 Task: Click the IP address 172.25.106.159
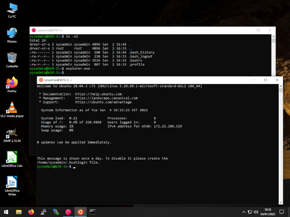[x=168, y=126]
